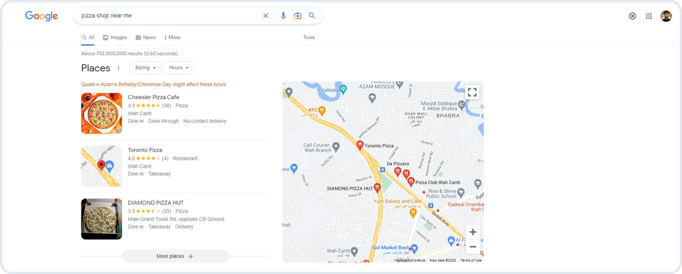This screenshot has height=274, width=682.
Task: Open the Tools options
Action: tap(309, 38)
